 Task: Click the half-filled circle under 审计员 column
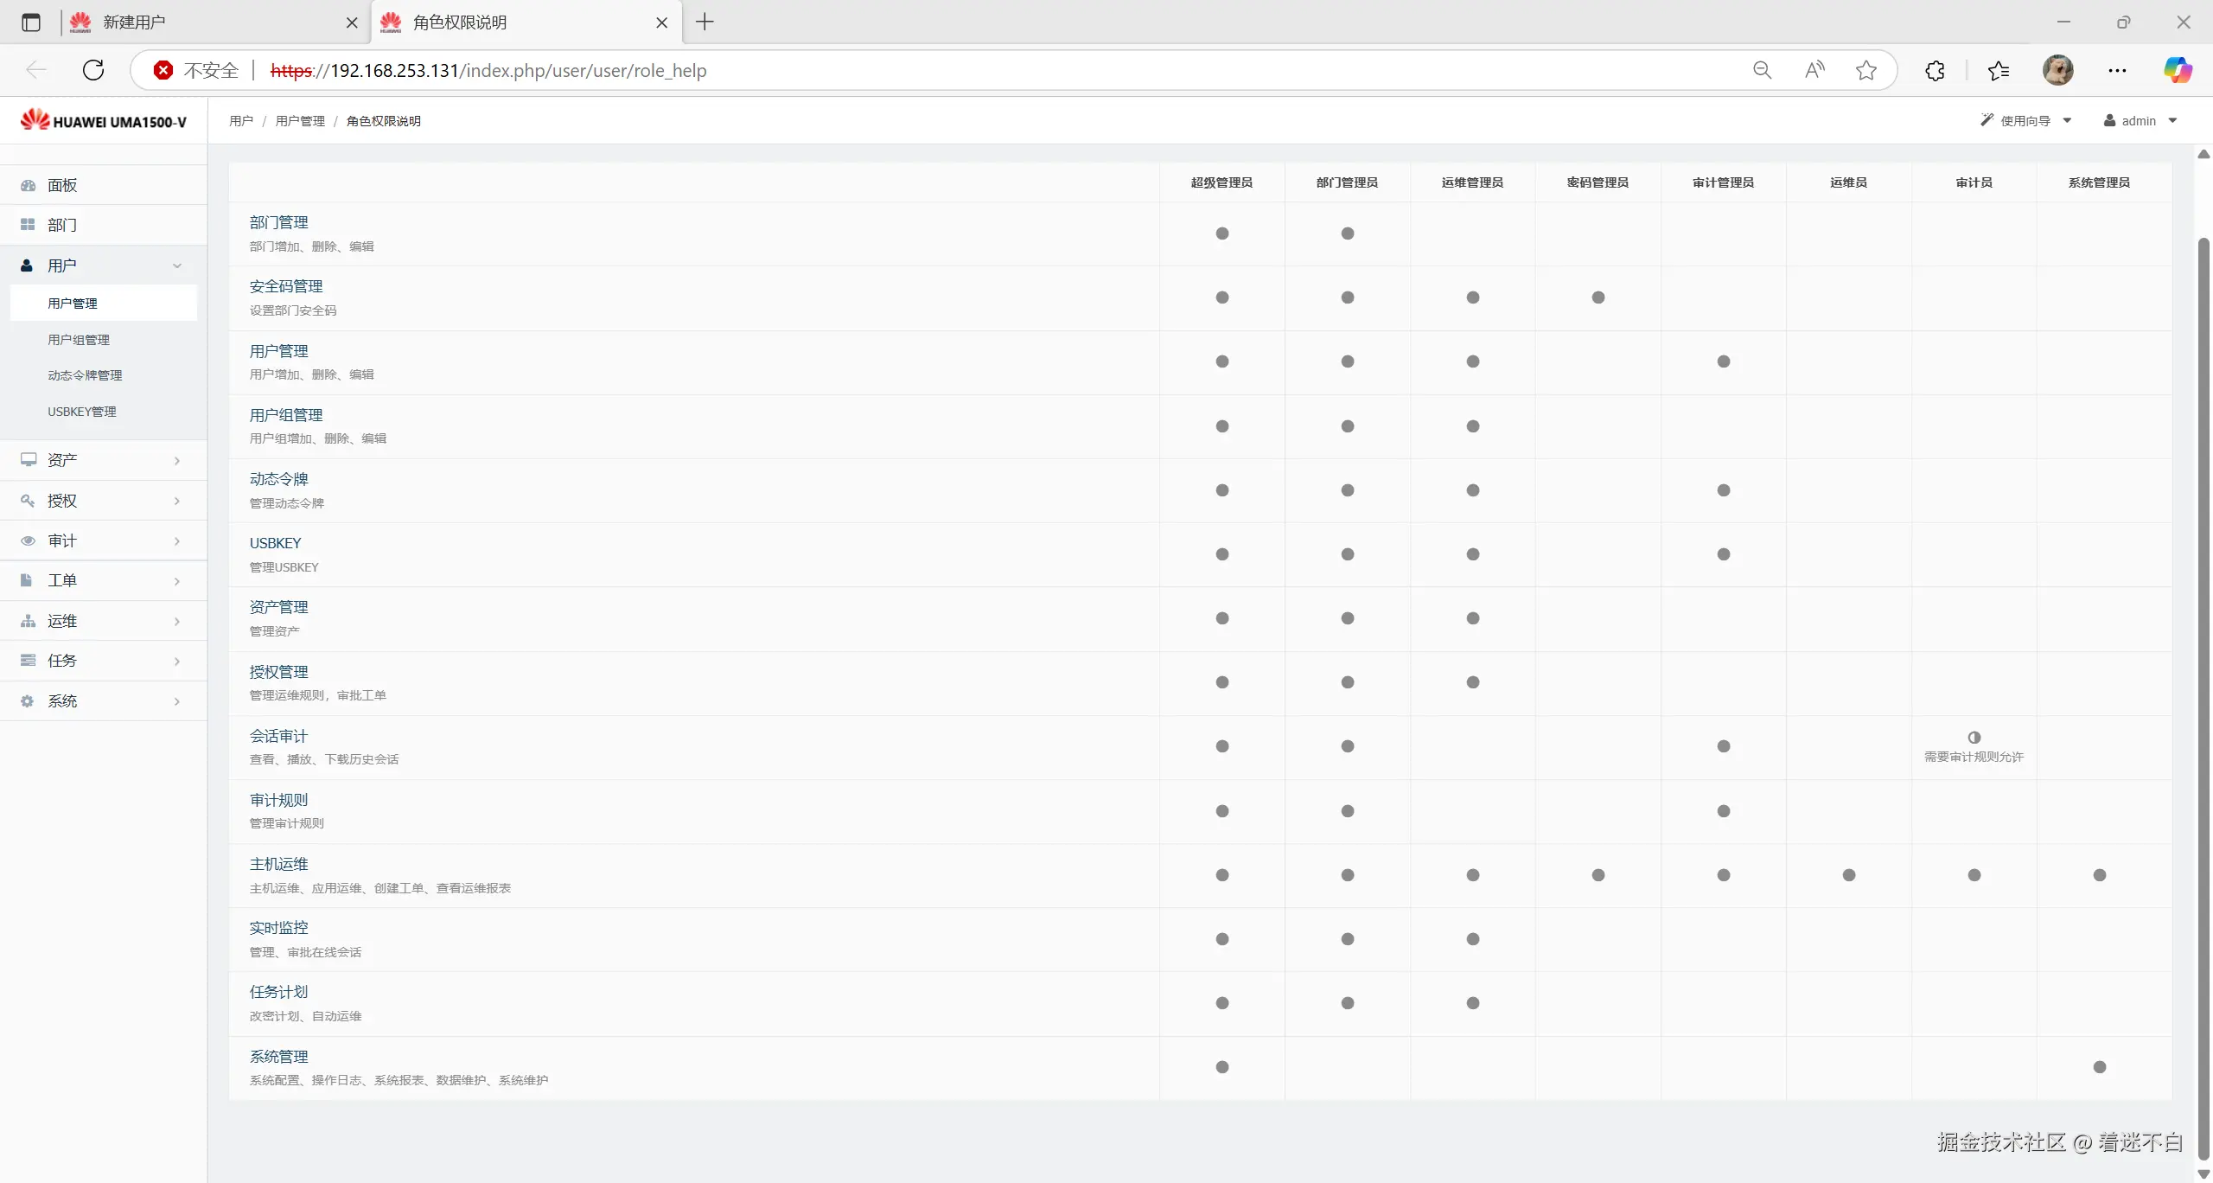1974,738
